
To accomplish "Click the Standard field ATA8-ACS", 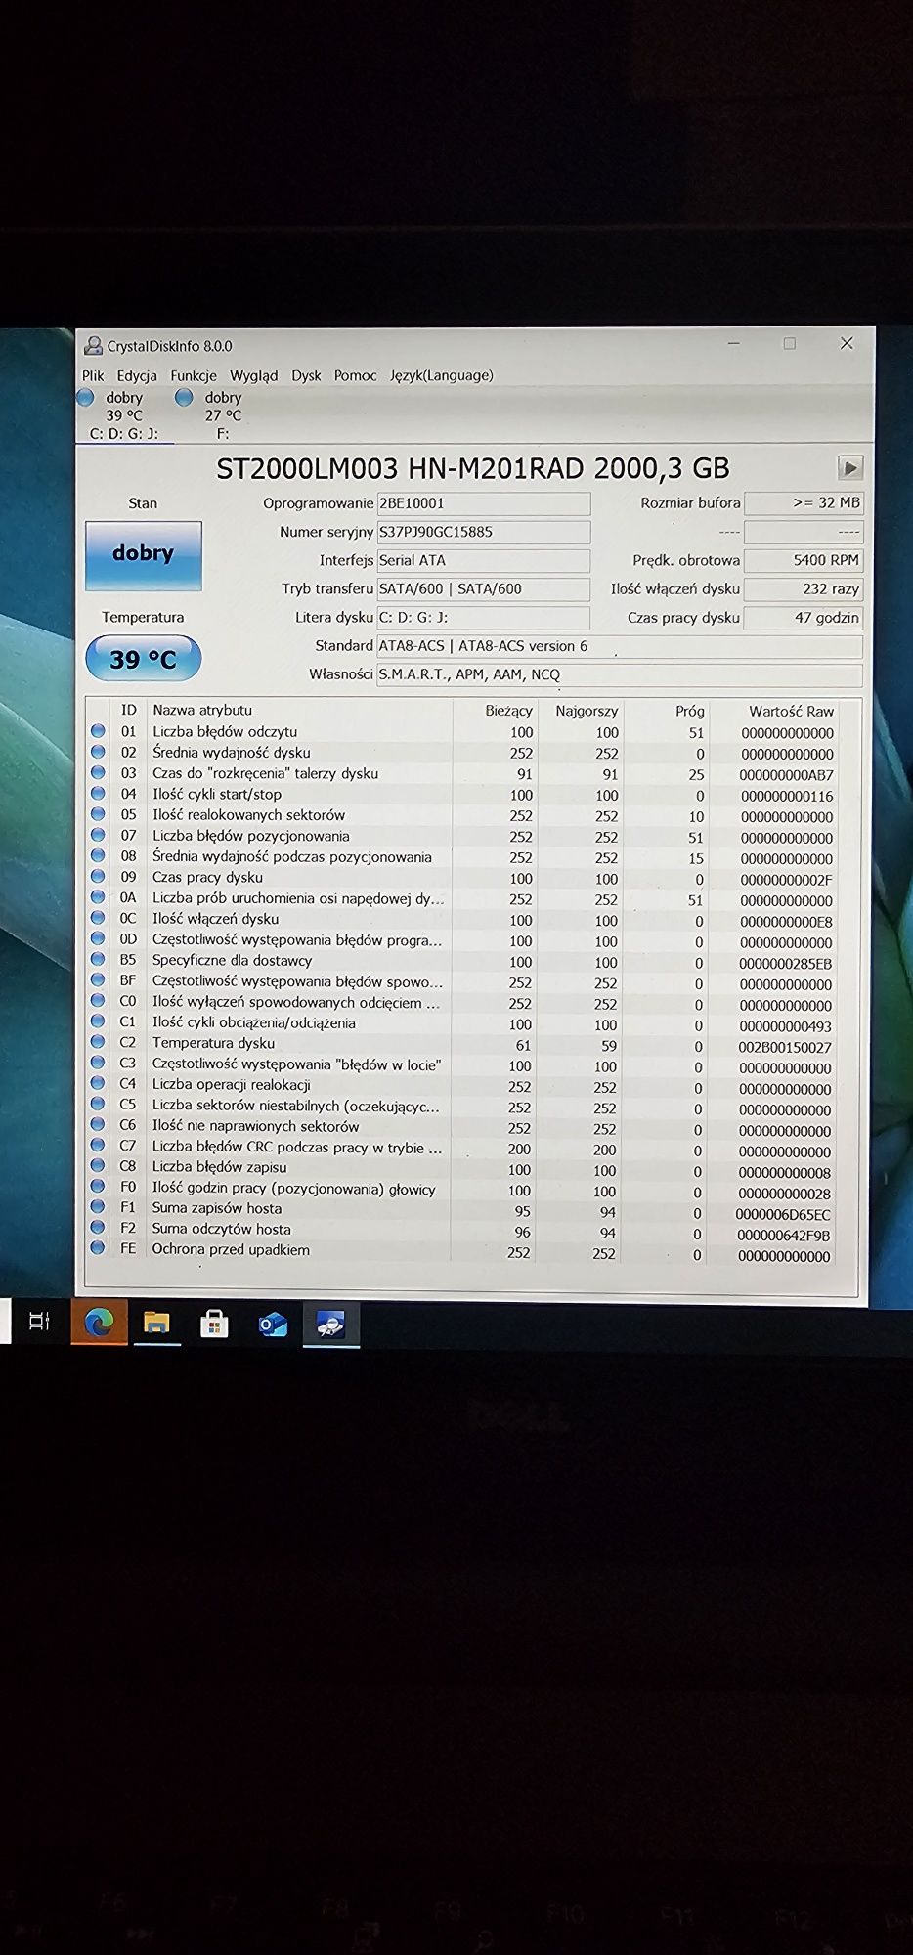I will point(620,646).
